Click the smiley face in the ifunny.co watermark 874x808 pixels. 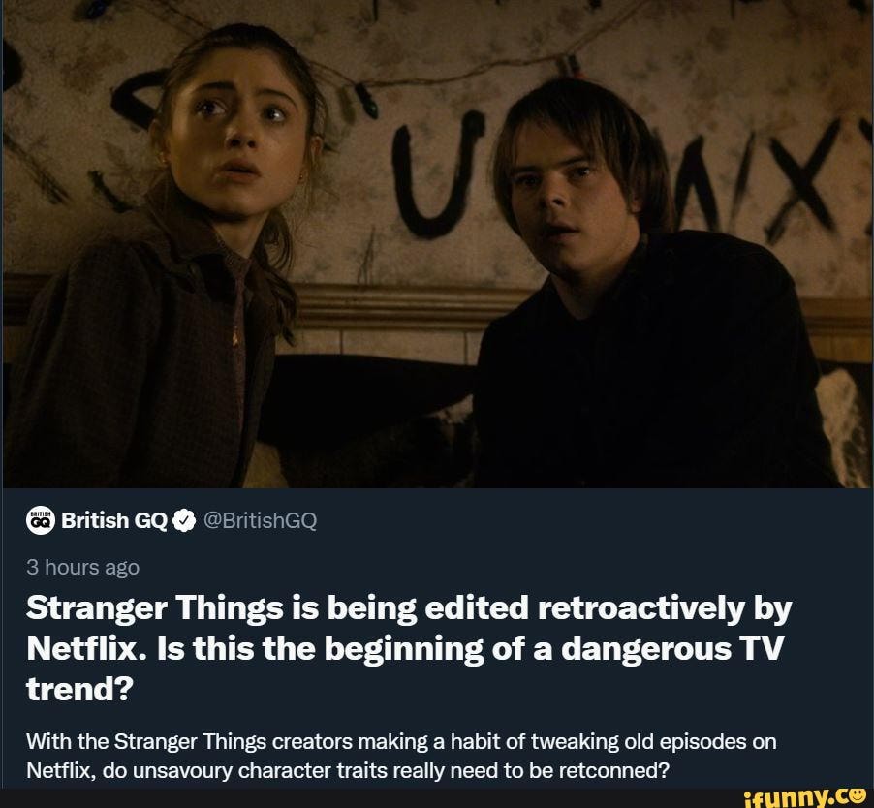[858, 796]
